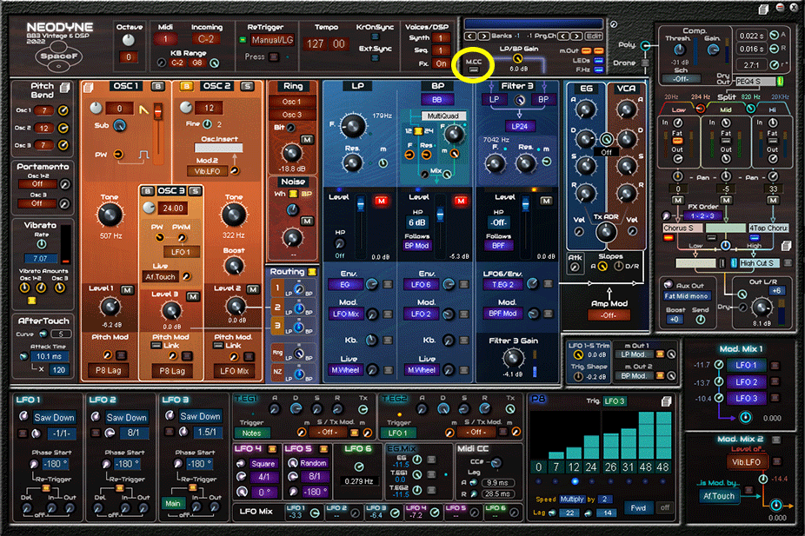Click the Comp. Gain knob

coord(713,50)
